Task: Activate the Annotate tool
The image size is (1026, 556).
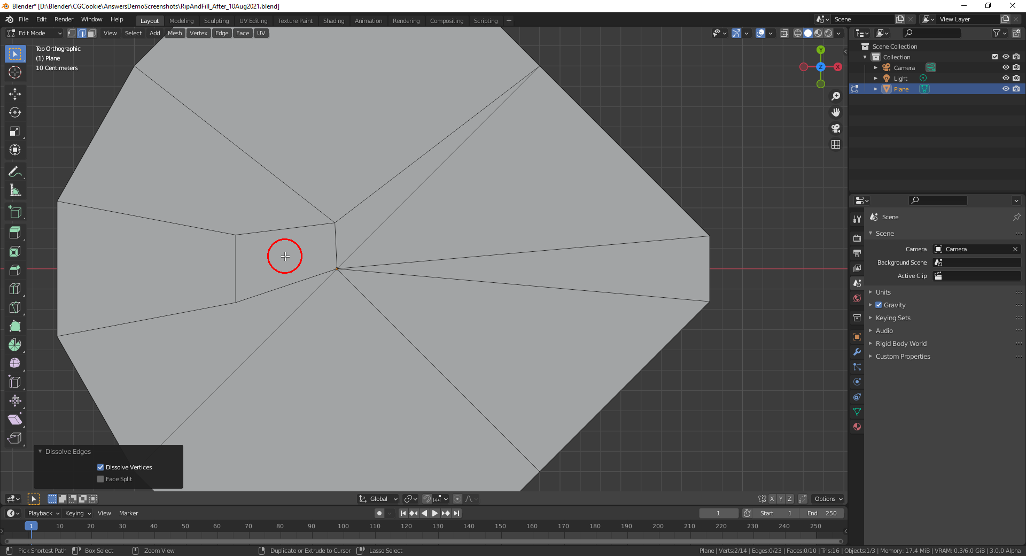Action: (x=15, y=171)
